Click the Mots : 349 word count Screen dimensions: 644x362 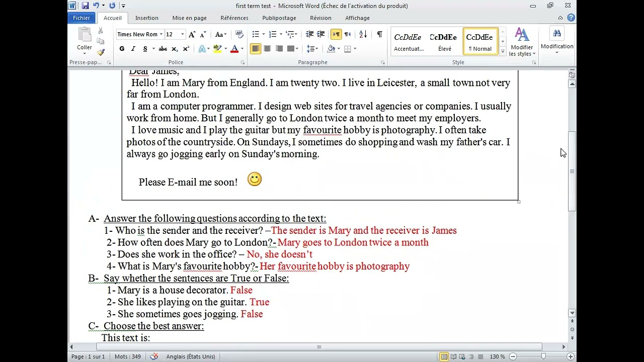click(x=128, y=356)
